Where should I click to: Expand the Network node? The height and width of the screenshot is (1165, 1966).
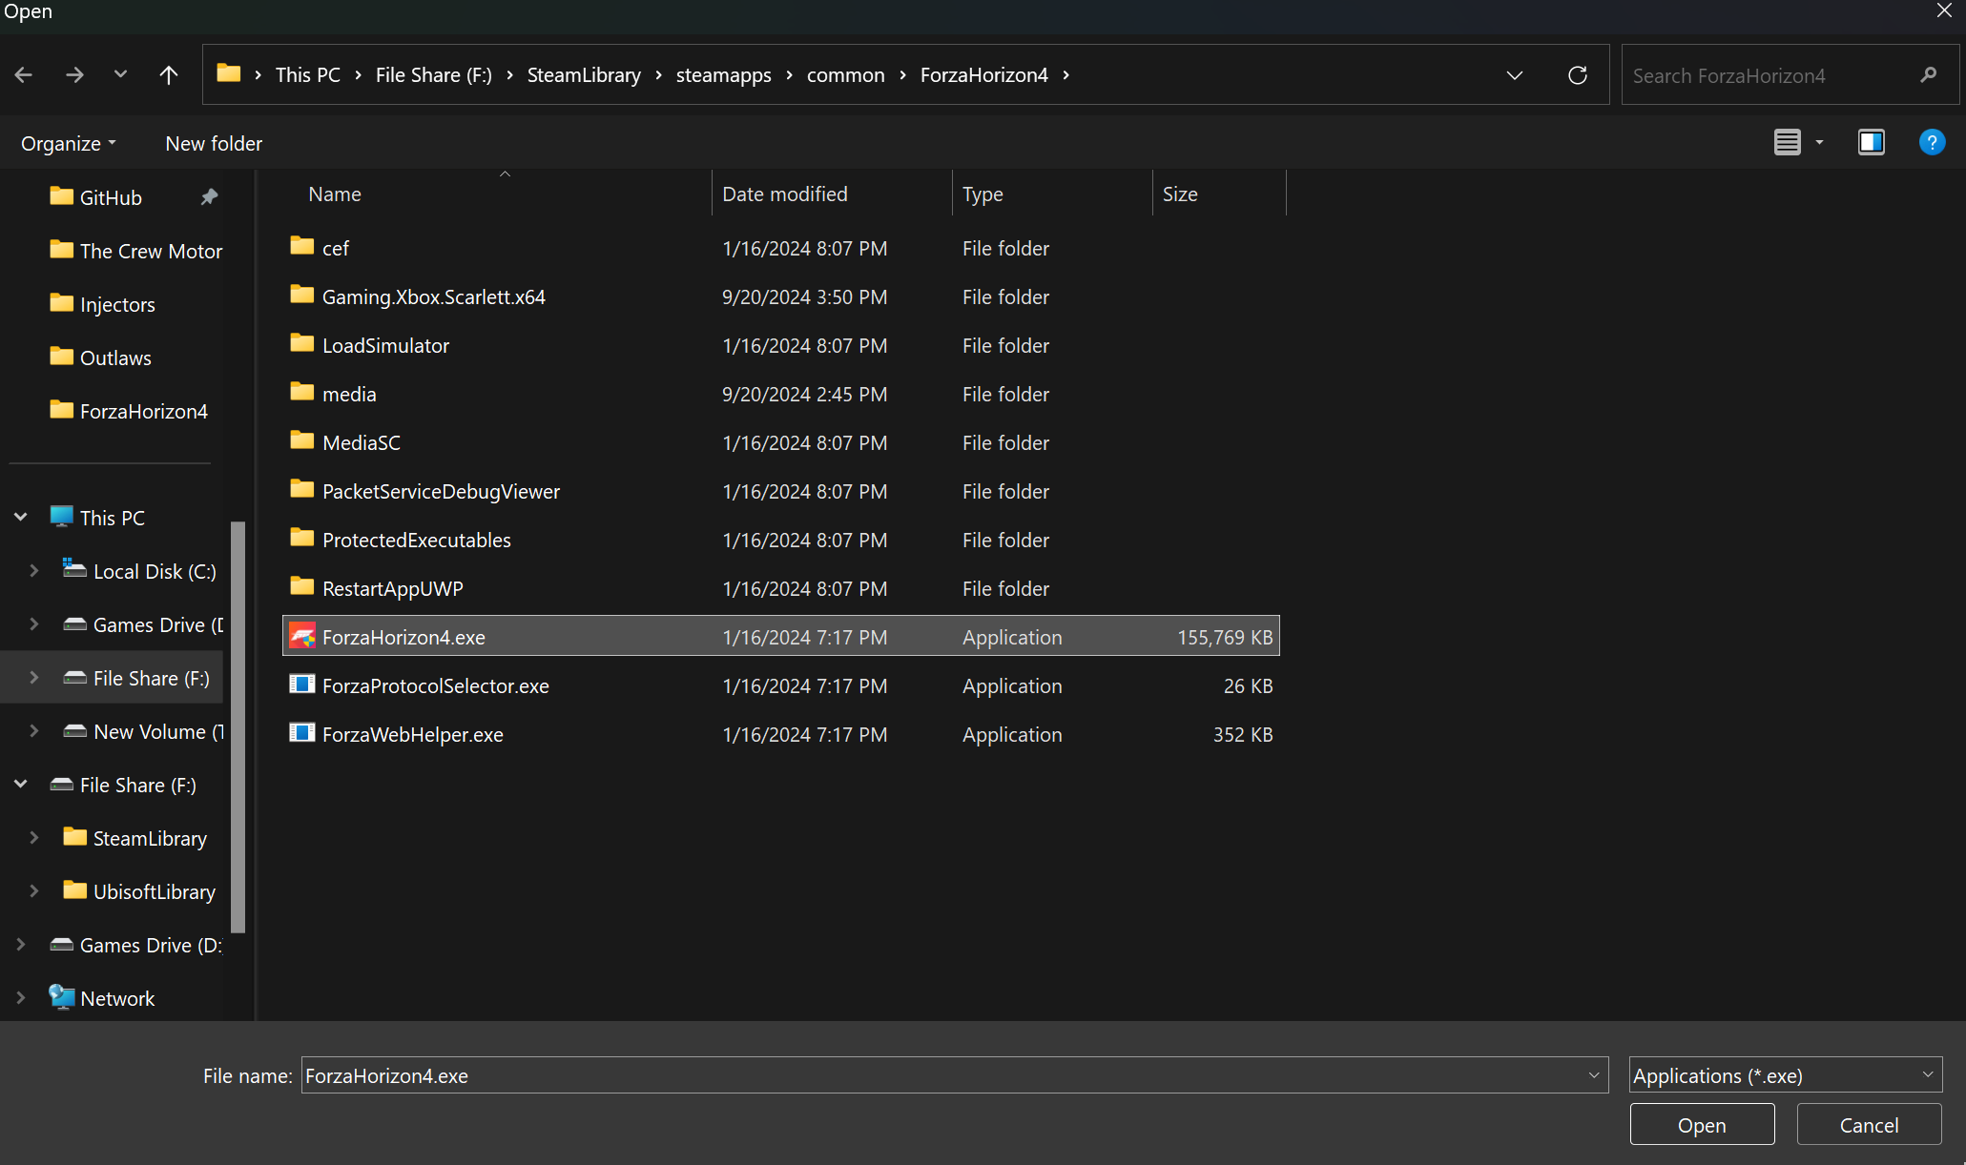click(21, 997)
